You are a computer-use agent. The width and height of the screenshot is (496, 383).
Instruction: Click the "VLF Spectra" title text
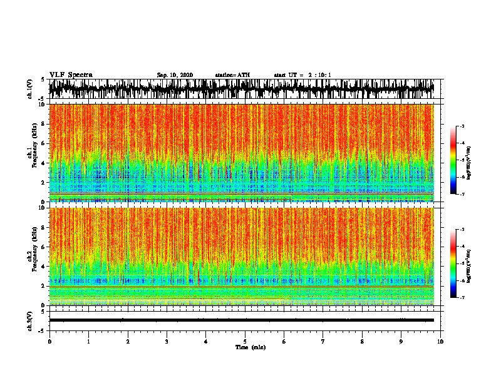click(71, 75)
